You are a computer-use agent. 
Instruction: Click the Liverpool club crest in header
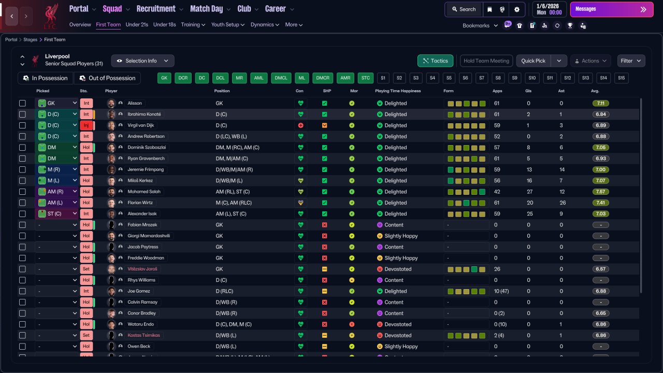[x=50, y=16]
